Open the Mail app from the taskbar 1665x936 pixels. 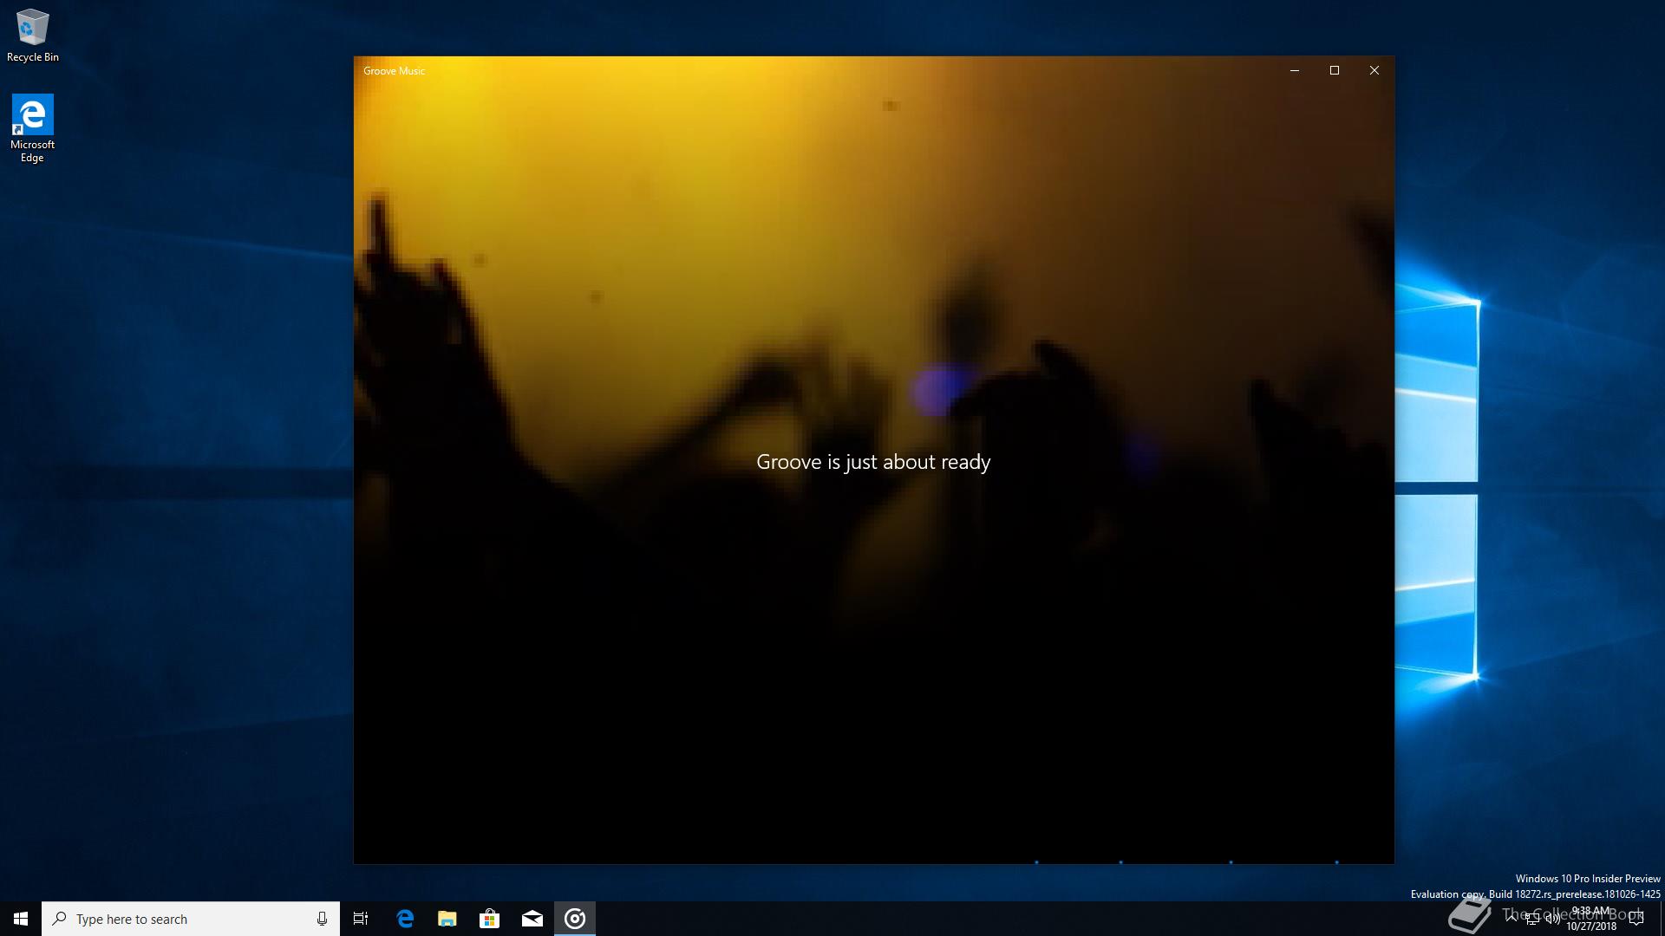click(532, 919)
